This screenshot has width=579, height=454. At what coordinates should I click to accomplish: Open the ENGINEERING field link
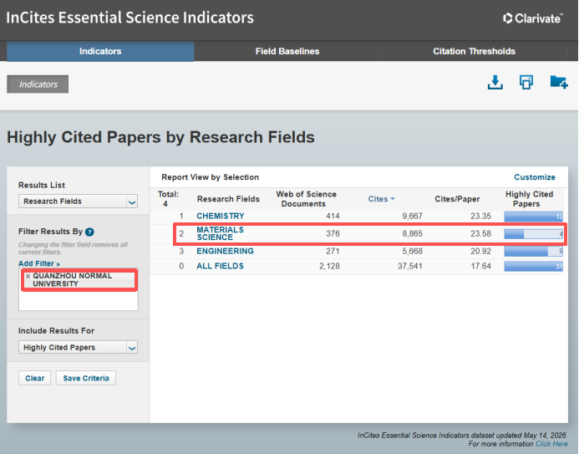[225, 251]
